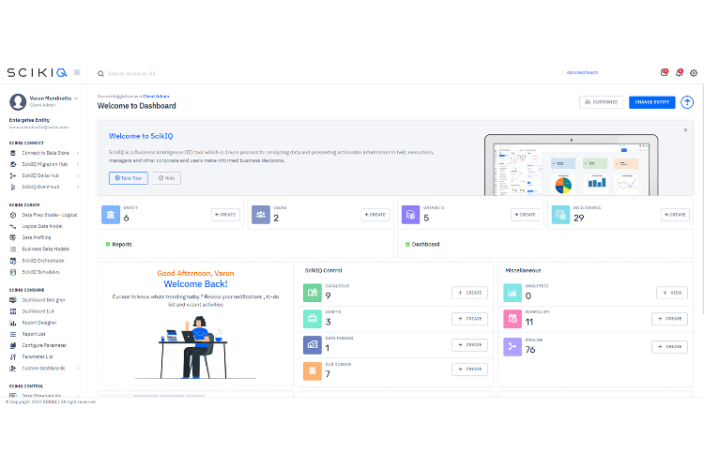Click the SCIKIQ logo

point(37,72)
